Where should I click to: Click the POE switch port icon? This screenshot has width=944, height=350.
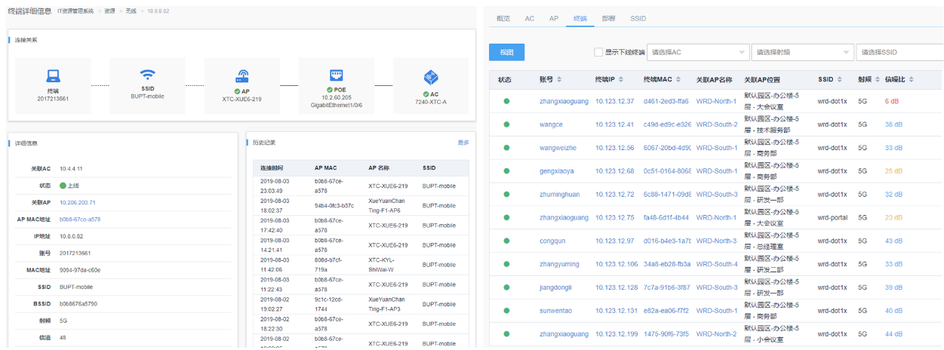click(337, 75)
